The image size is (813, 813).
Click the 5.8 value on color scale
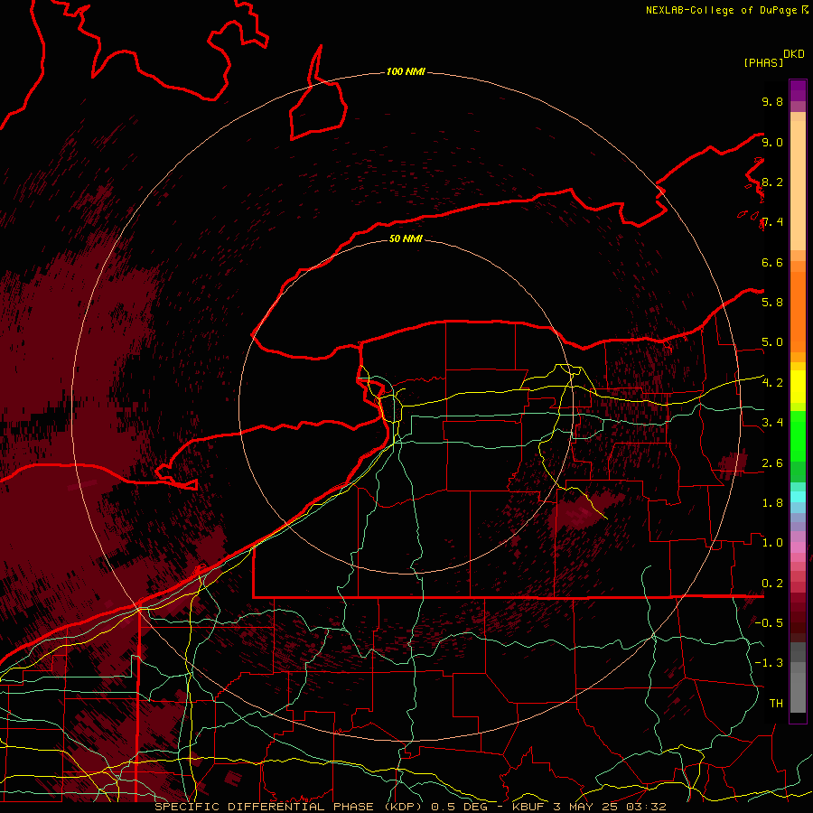(x=772, y=302)
